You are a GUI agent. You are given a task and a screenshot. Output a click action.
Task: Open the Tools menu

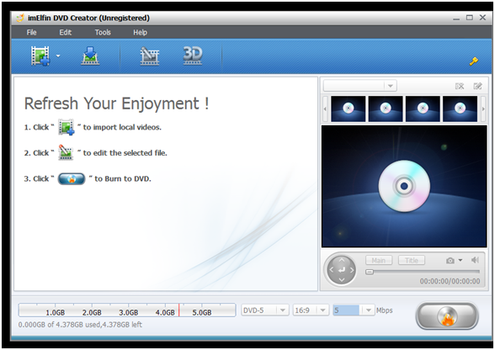[103, 33]
